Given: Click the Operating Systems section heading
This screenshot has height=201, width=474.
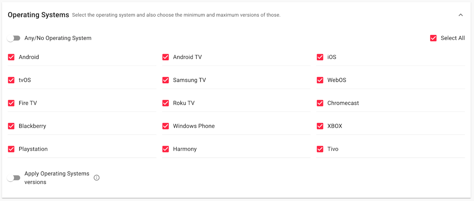Looking at the screenshot, I should (x=39, y=15).
